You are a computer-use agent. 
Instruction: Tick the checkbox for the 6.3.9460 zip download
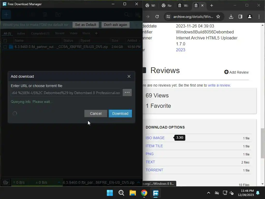coord(5,47)
